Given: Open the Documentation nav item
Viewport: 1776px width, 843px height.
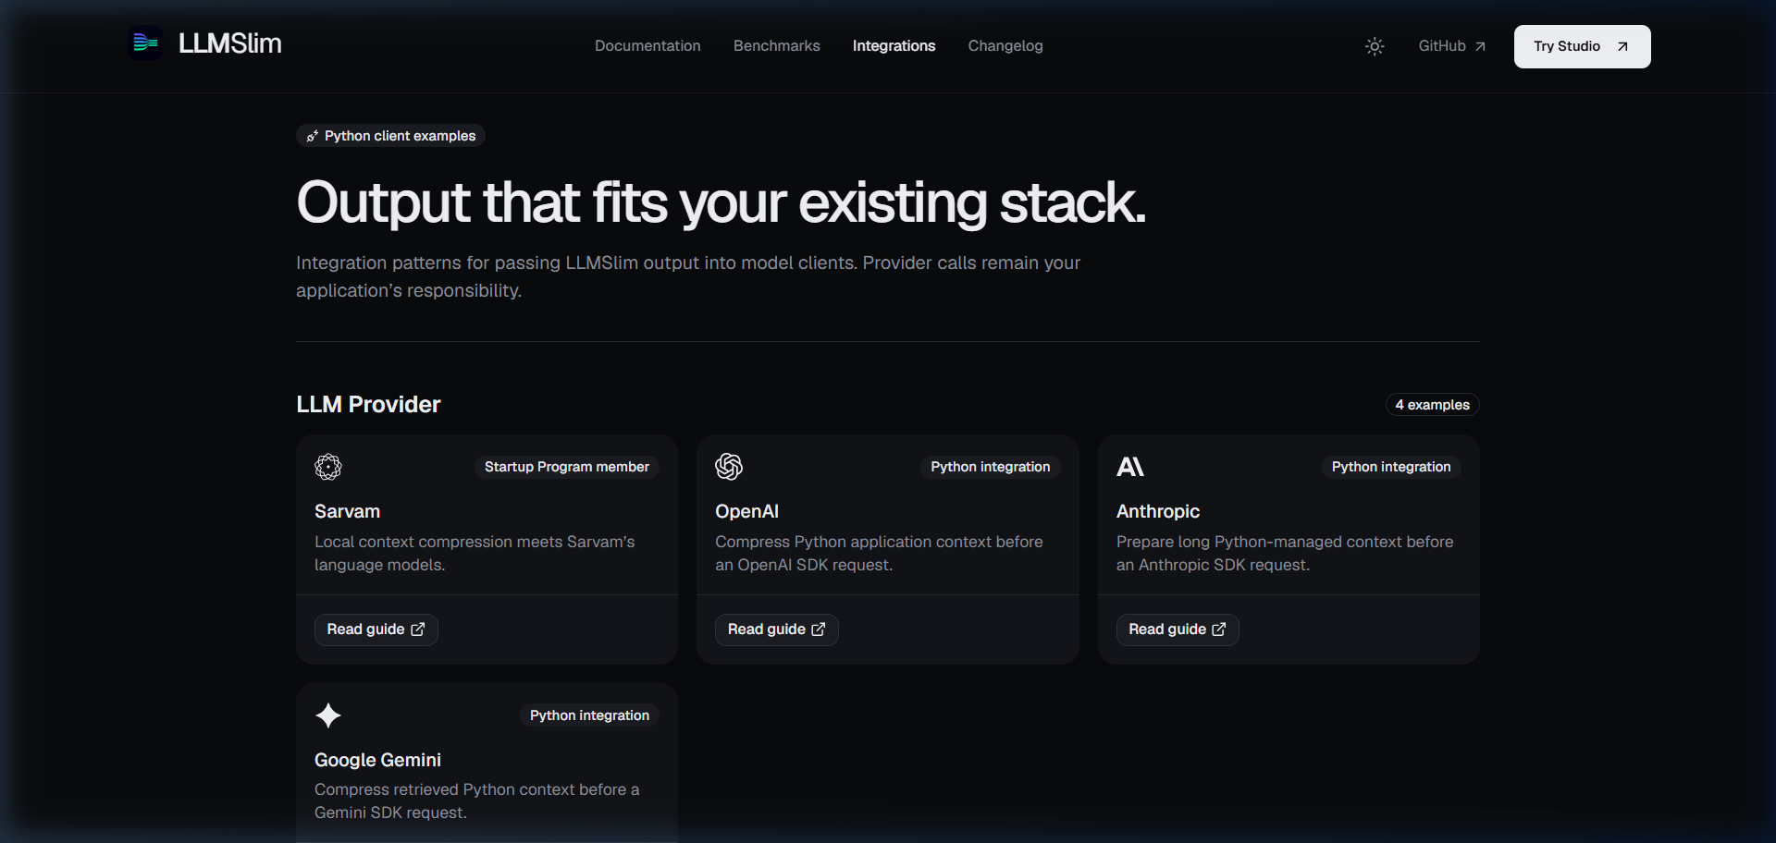Looking at the screenshot, I should point(647,46).
